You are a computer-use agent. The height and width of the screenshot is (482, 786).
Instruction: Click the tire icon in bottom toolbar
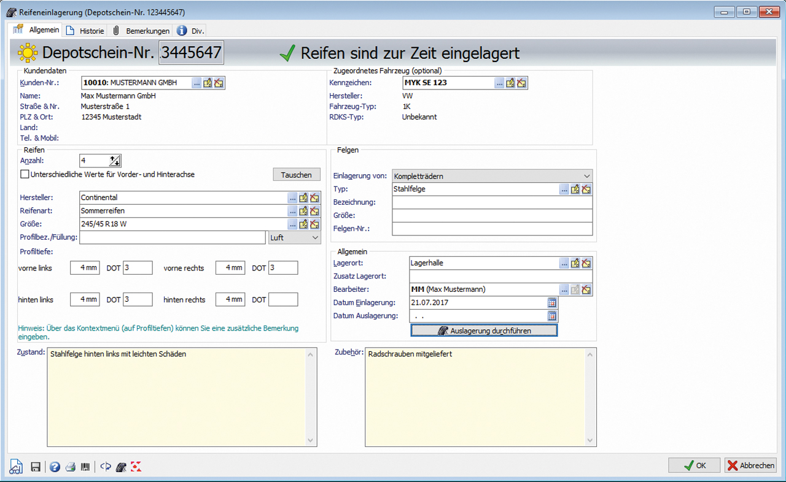[x=121, y=467]
